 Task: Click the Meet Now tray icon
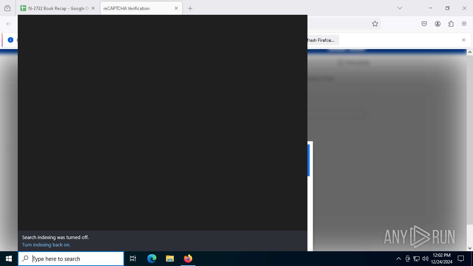tap(408, 259)
